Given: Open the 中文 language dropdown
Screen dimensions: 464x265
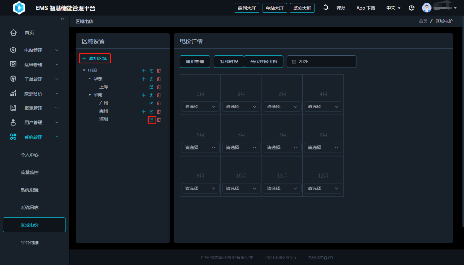Looking at the screenshot, I should coord(393,8).
